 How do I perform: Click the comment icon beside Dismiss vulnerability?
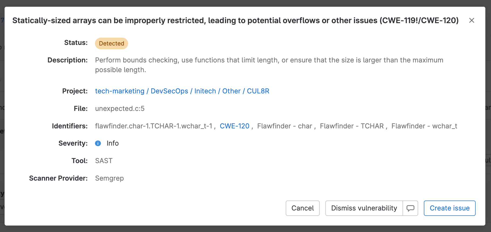coord(410,208)
